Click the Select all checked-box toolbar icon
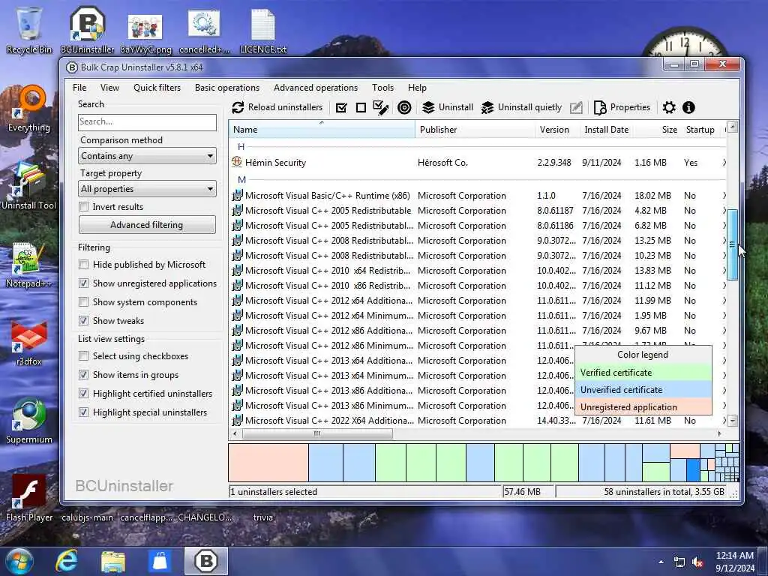Viewport: 768px width, 576px height. pos(341,107)
